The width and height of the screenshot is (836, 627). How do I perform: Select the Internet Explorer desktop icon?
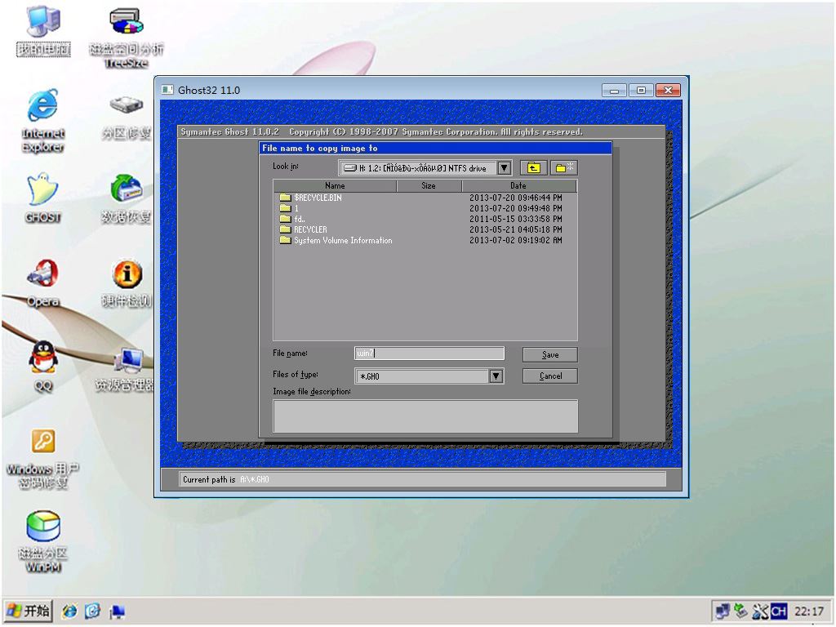43,120
